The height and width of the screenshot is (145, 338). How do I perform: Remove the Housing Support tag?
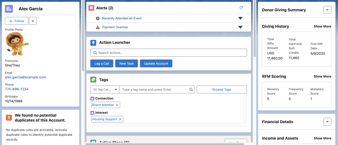(120, 119)
